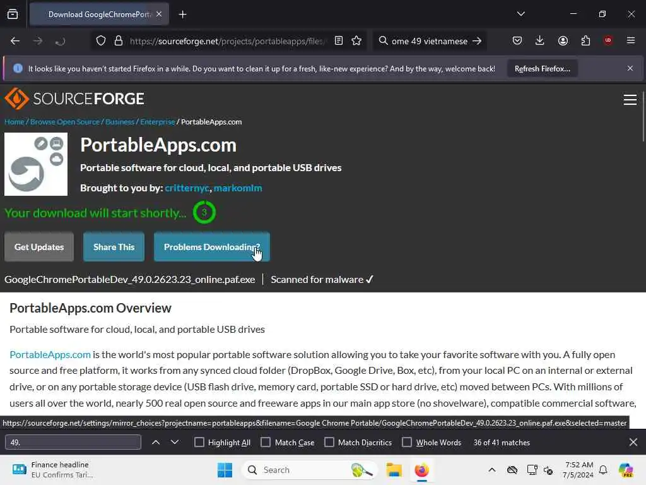Save page to Pocket icon
The width and height of the screenshot is (646, 485).
[x=517, y=40]
